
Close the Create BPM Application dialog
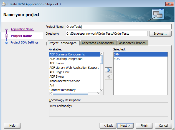coord(169,4)
